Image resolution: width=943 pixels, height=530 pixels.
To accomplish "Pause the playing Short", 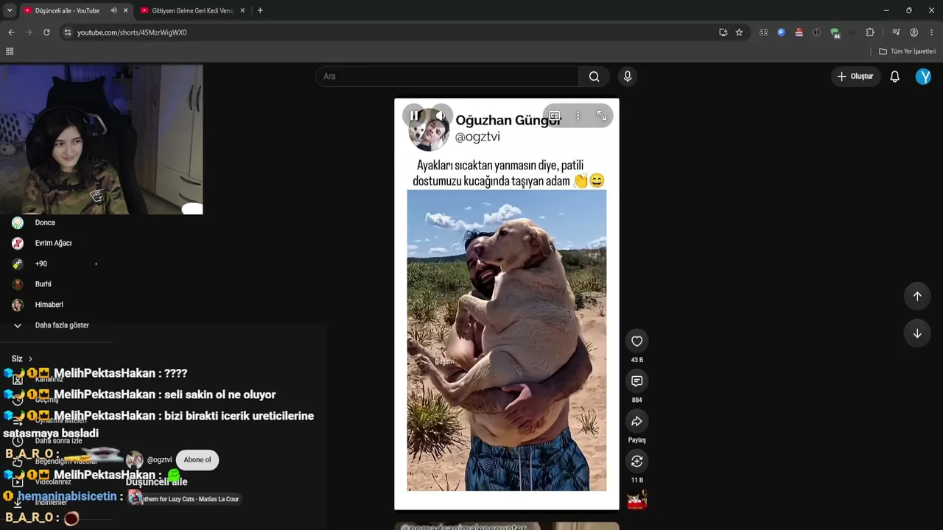I will (413, 116).
